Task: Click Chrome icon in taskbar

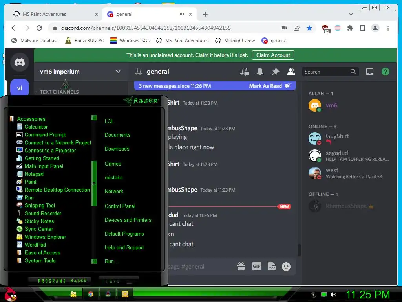Action: [x=91, y=294]
